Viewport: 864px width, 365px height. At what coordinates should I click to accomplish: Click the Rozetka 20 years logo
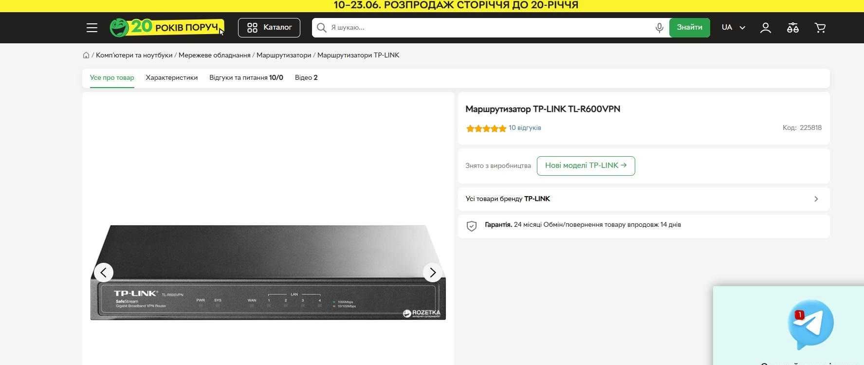click(x=167, y=27)
